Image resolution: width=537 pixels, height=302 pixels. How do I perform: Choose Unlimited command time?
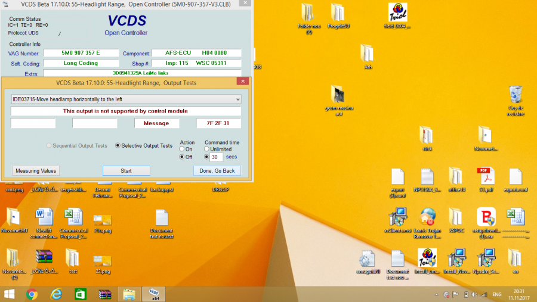tap(206, 150)
